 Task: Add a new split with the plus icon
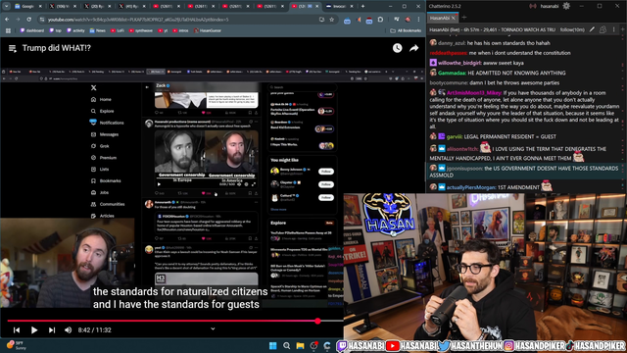pos(623,29)
